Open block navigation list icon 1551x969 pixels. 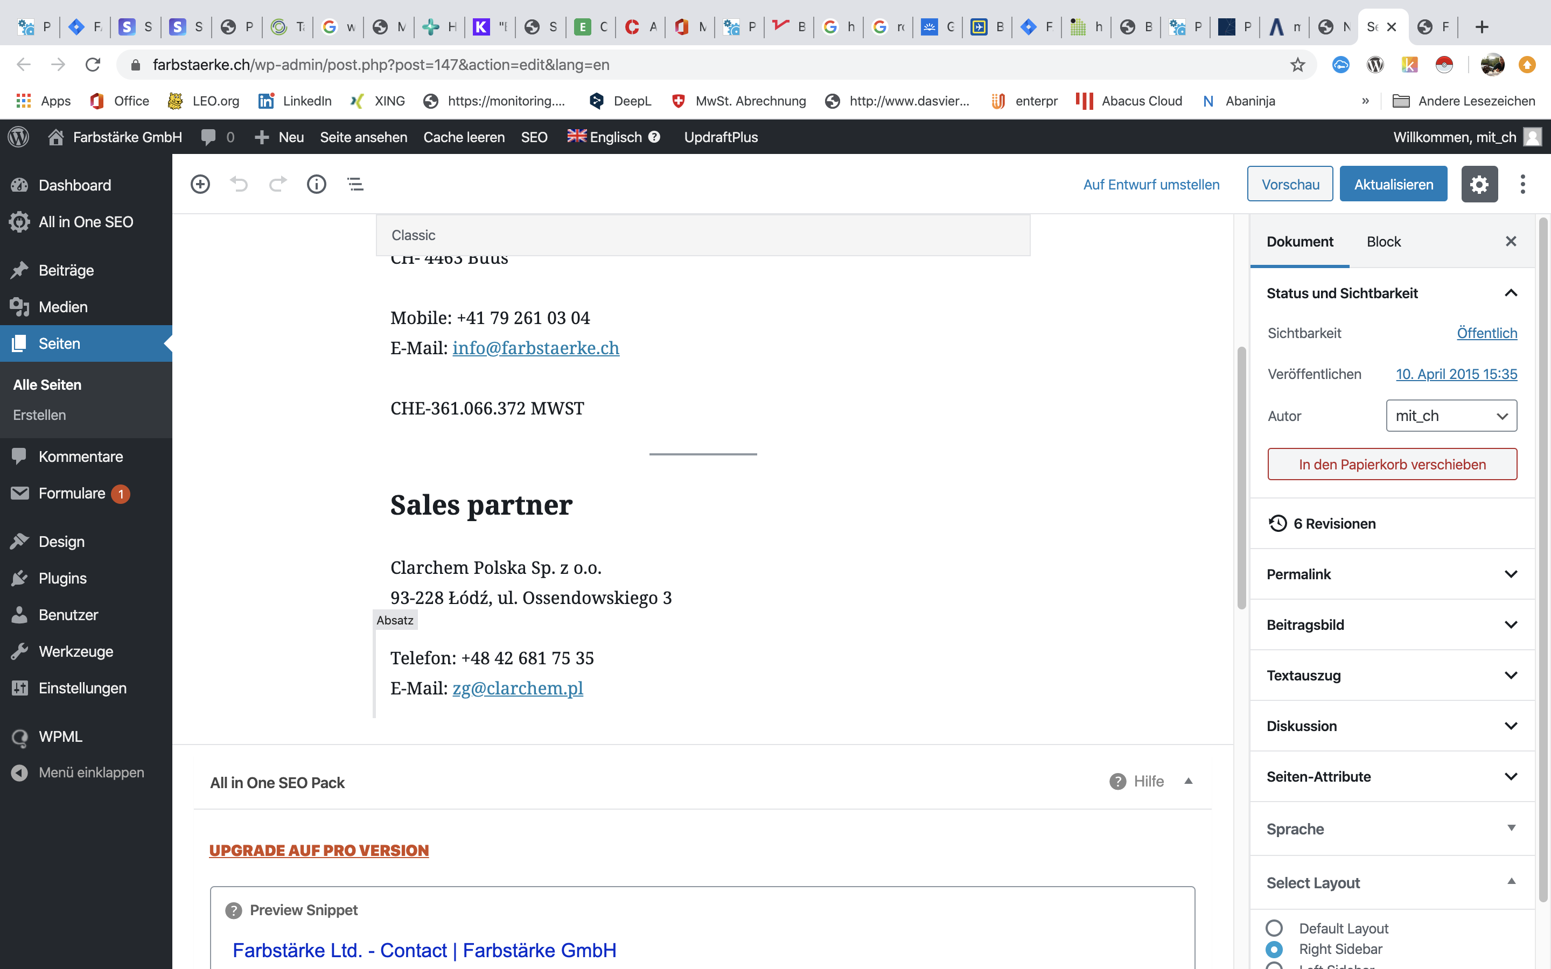(x=355, y=185)
